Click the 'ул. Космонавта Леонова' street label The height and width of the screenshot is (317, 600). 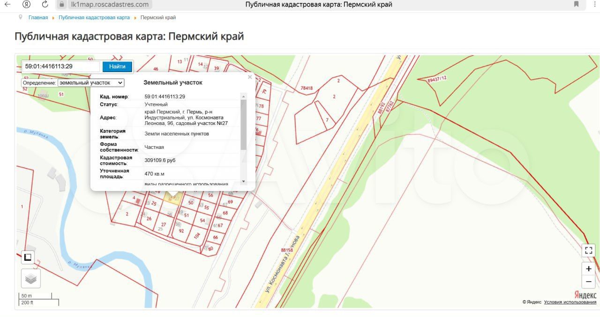pyautogui.click(x=282, y=265)
